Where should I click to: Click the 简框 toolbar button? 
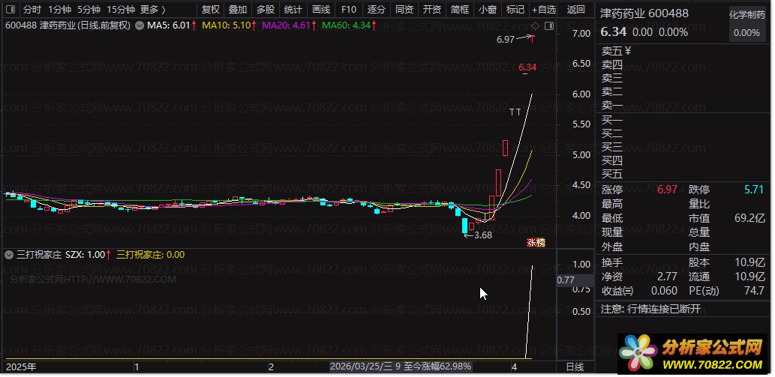coord(460,10)
